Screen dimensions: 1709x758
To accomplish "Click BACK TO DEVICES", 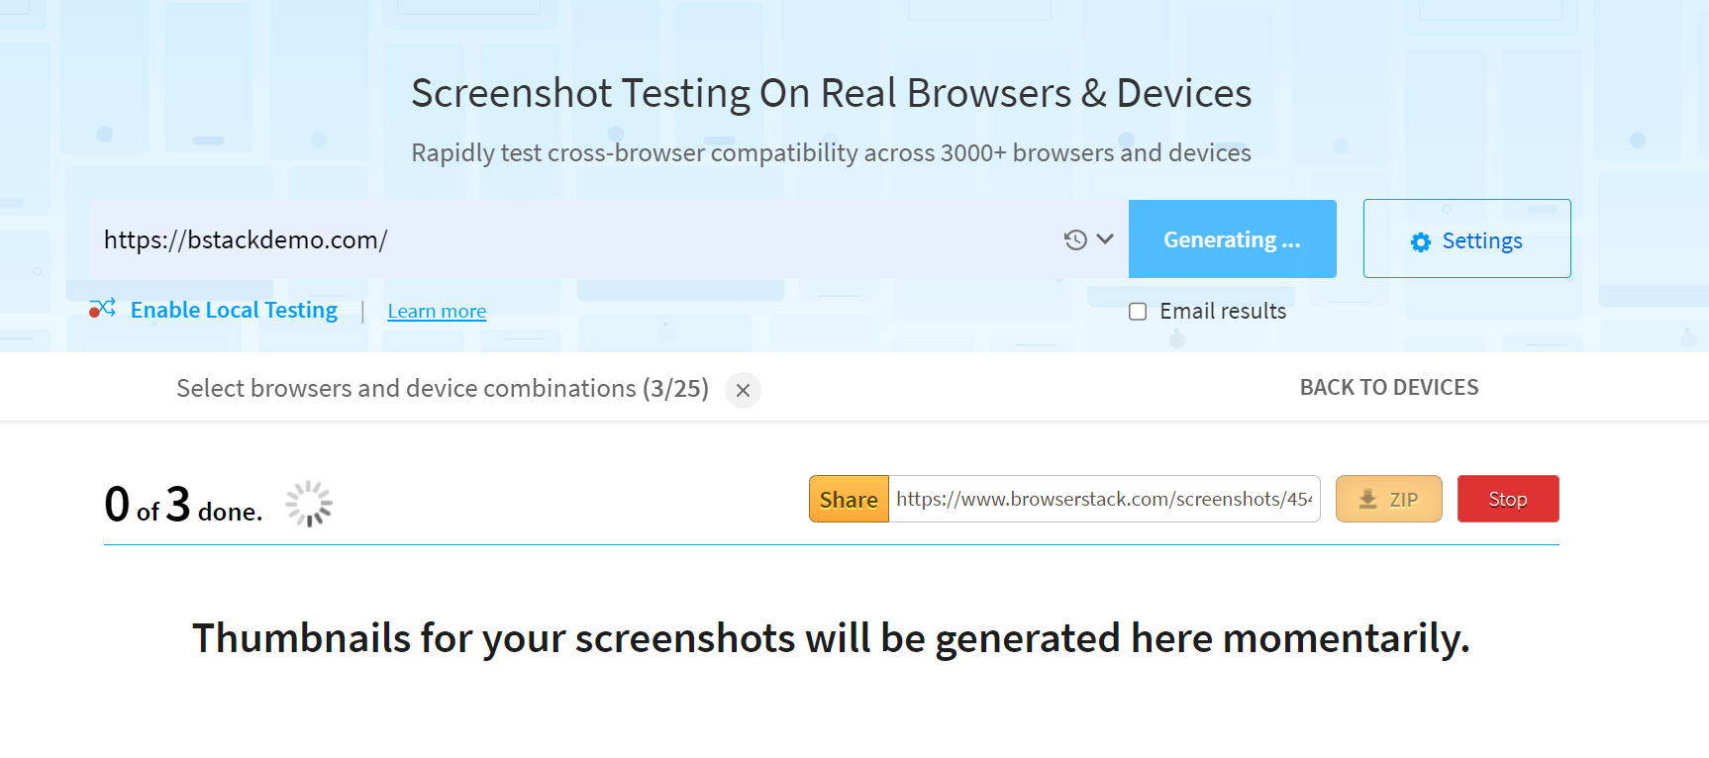I will coord(1389,387).
